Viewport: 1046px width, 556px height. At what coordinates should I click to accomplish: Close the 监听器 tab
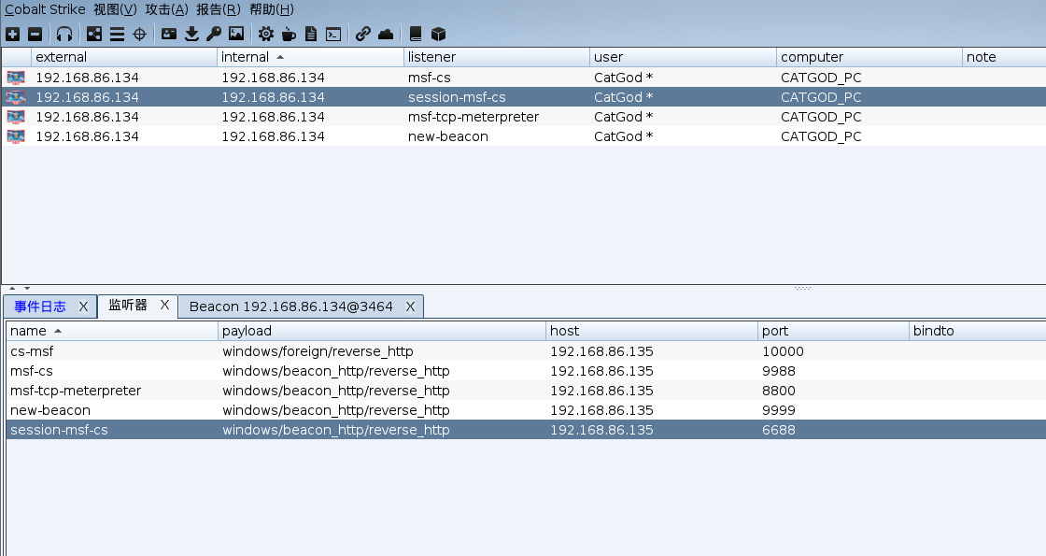click(164, 305)
